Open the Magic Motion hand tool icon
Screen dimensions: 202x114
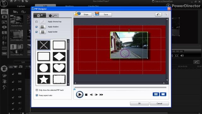4,81
